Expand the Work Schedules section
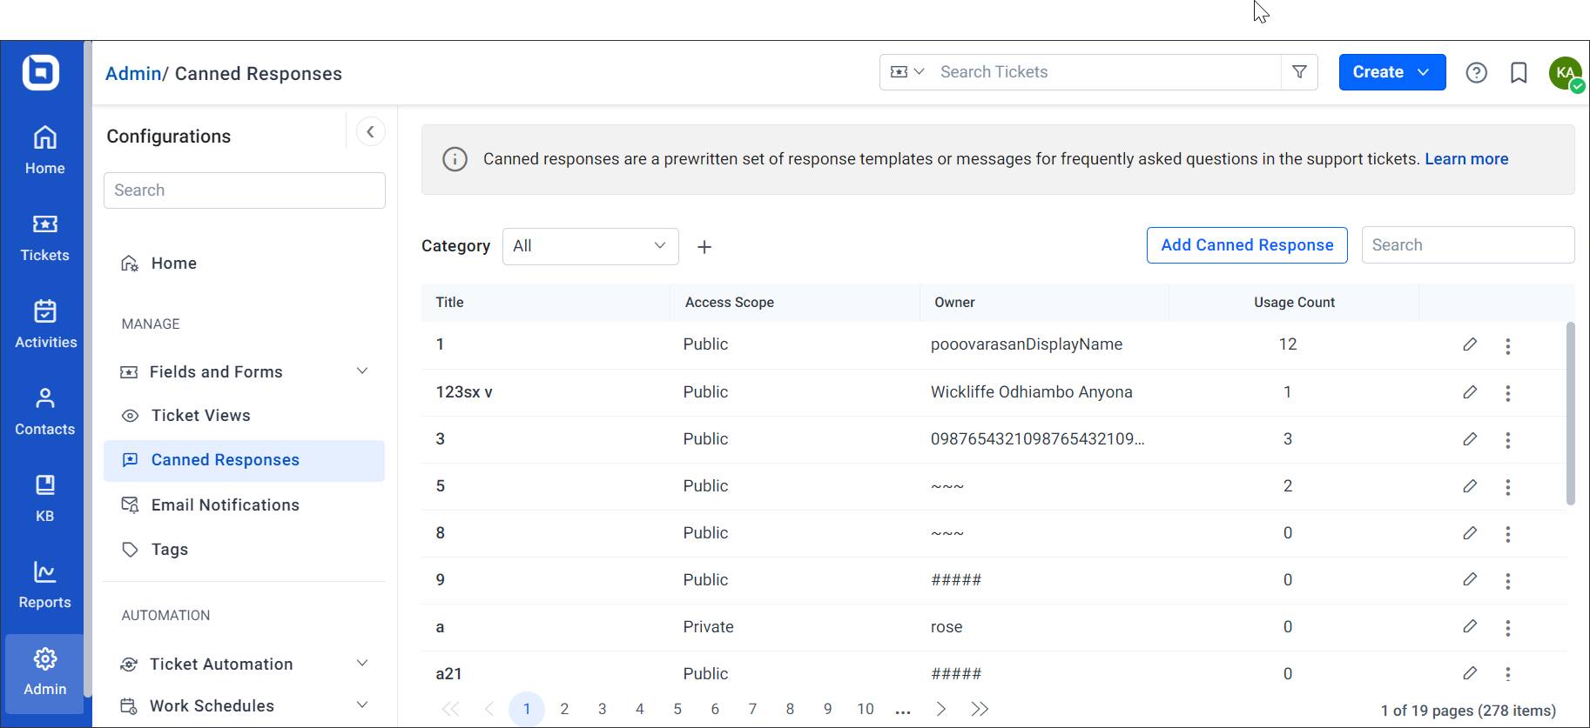Viewport: 1590px width, 728px height. pos(245,705)
